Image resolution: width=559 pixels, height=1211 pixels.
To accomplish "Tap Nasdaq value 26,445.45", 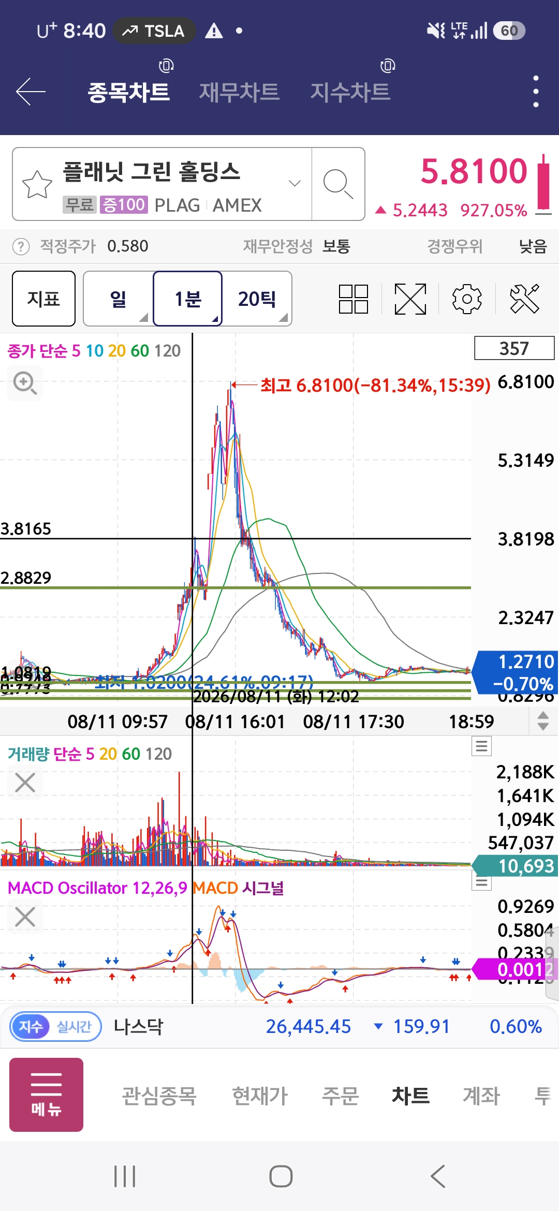I will (x=308, y=1026).
